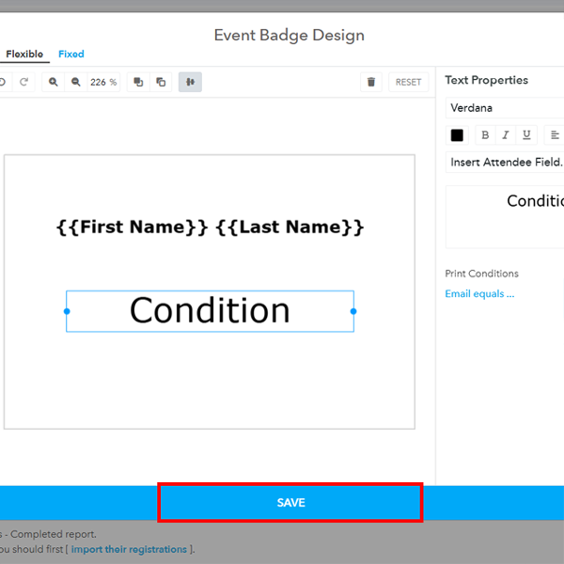564x564 pixels.
Task: Toggle the center align objects icon
Action: pos(190,82)
